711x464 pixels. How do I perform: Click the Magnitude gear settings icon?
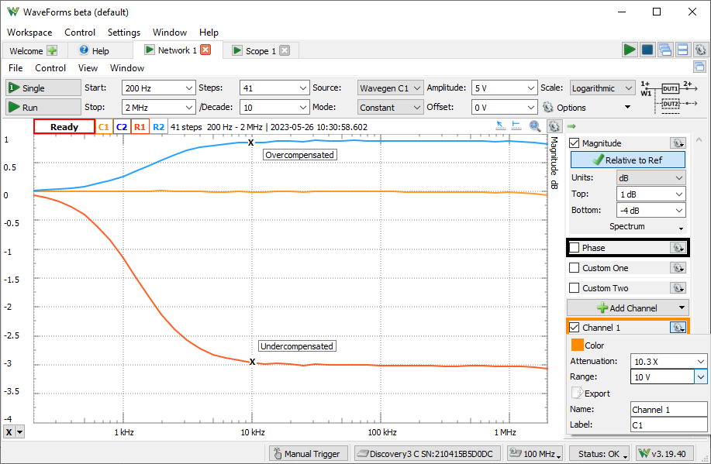click(678, 143)
